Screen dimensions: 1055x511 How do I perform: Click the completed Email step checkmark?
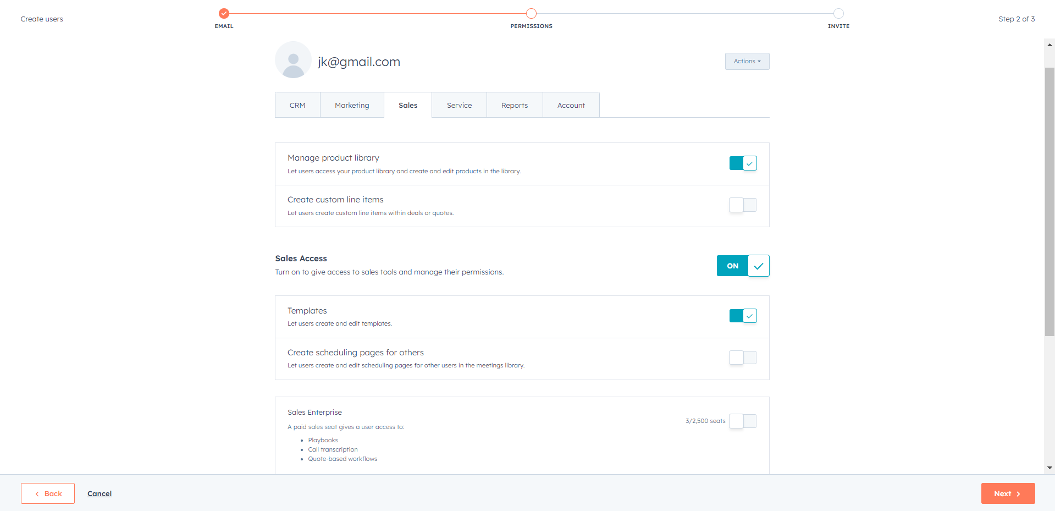[223, 12]
